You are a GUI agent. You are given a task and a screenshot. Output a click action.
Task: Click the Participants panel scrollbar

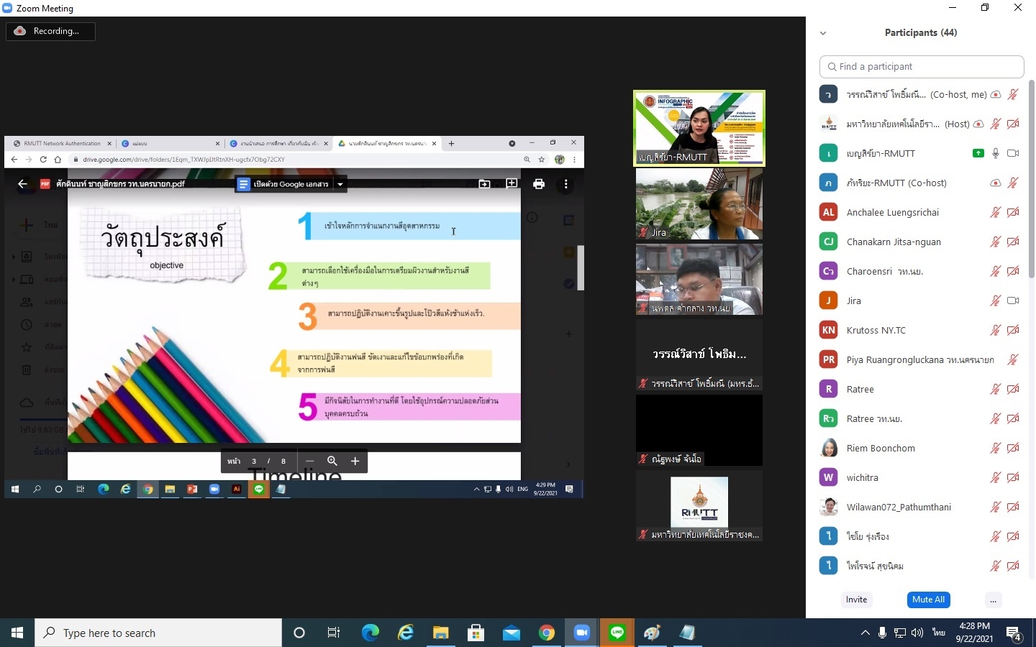[x=1031, y=180]
